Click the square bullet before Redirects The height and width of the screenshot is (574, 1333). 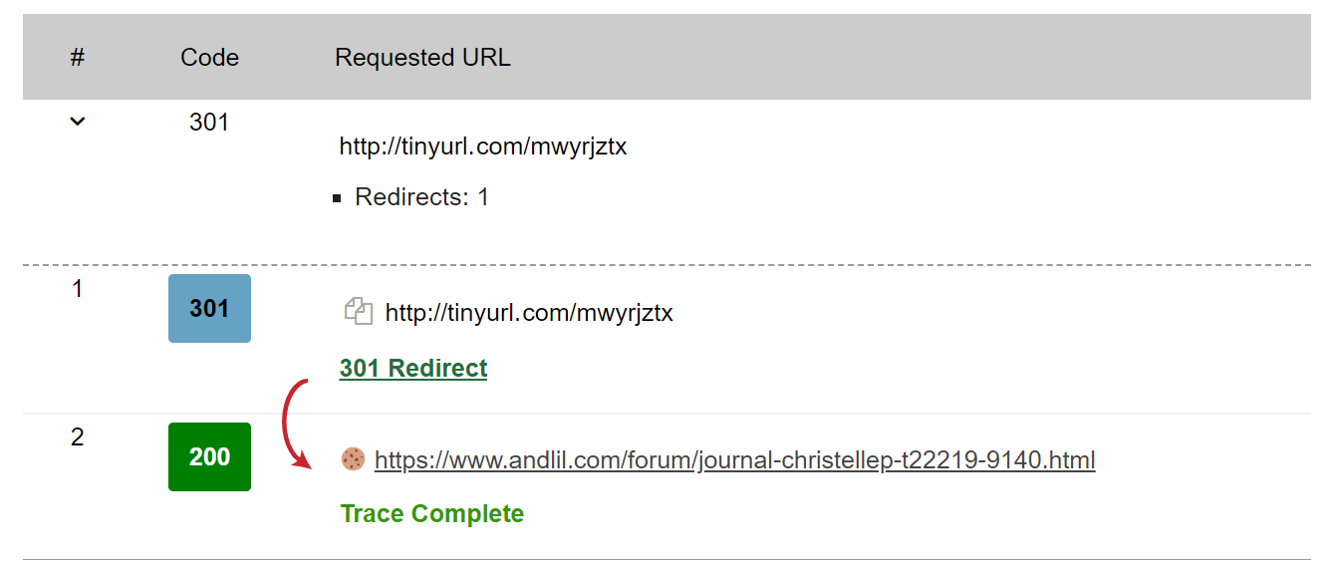click(338, 198)
